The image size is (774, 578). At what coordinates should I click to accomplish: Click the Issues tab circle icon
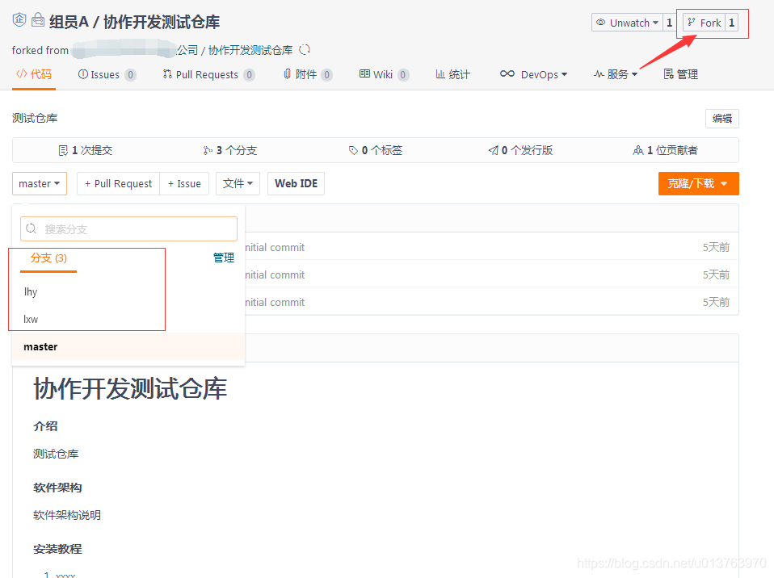pyautogui.click(x=83, y=74)
